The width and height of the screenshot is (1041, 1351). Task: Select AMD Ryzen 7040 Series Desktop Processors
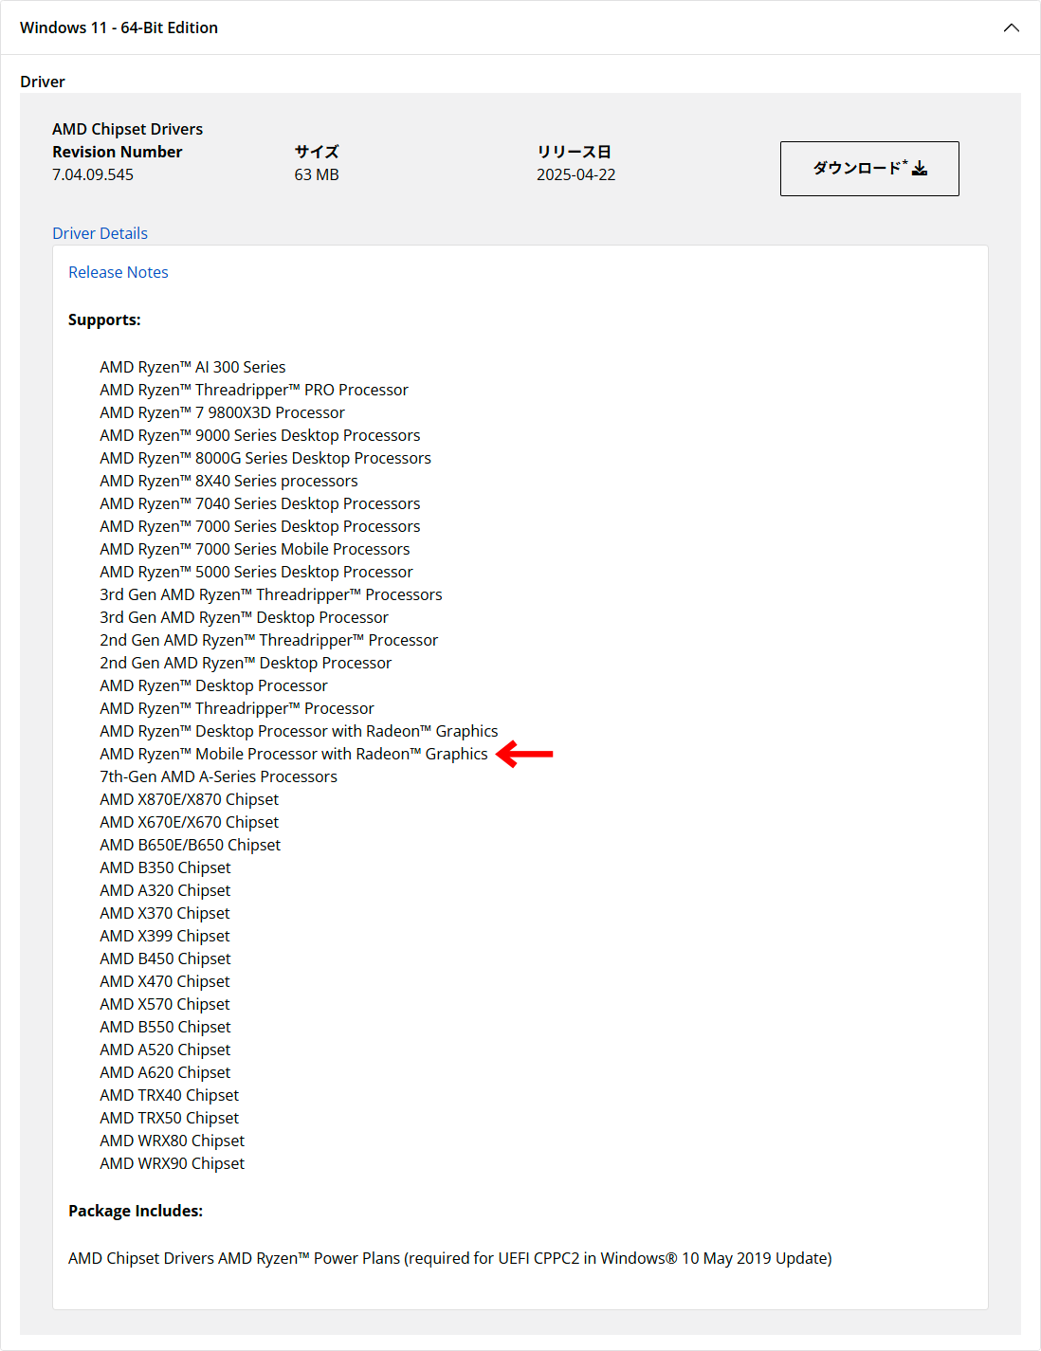tap(260, 503)
